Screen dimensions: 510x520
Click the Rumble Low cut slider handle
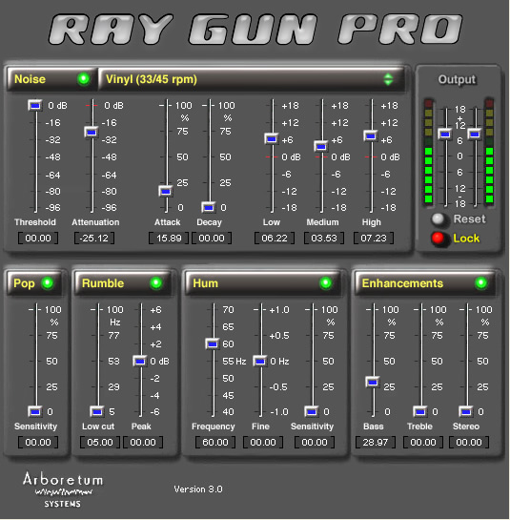pyautogui.click(x=97, y=411)
